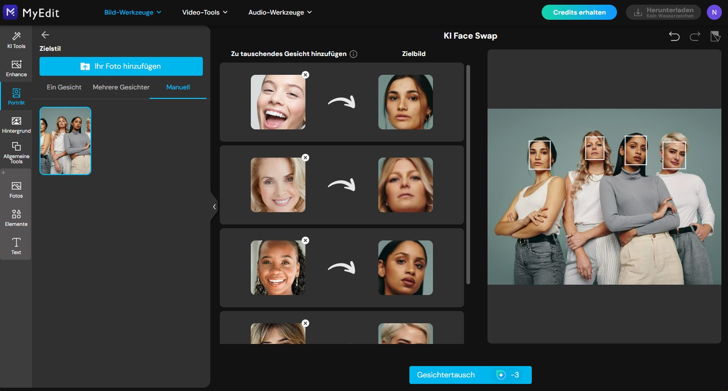
Task: Select the Porträt tool in the sidebar
Action: [16, 96]
